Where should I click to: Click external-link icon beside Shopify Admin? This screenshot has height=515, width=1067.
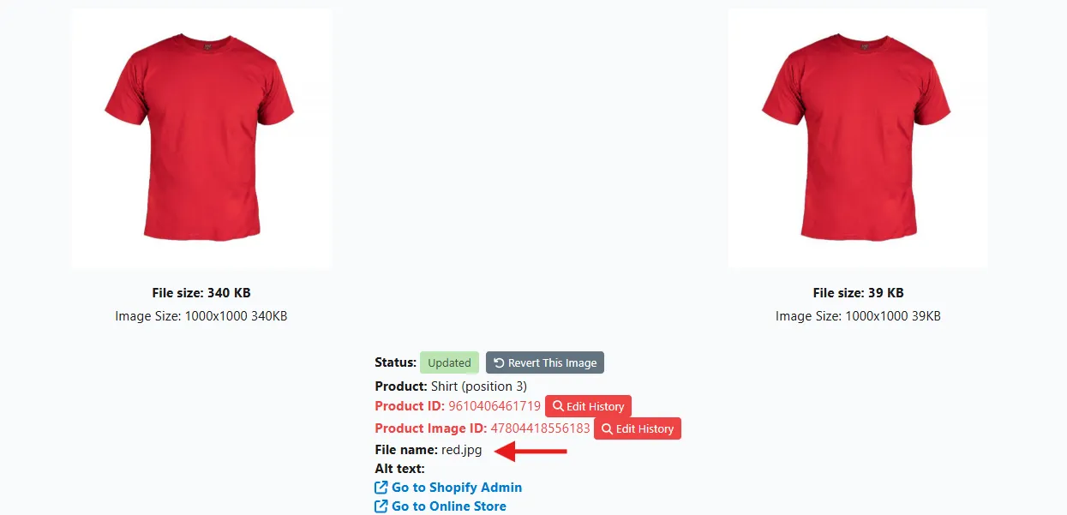pos(381,487)
